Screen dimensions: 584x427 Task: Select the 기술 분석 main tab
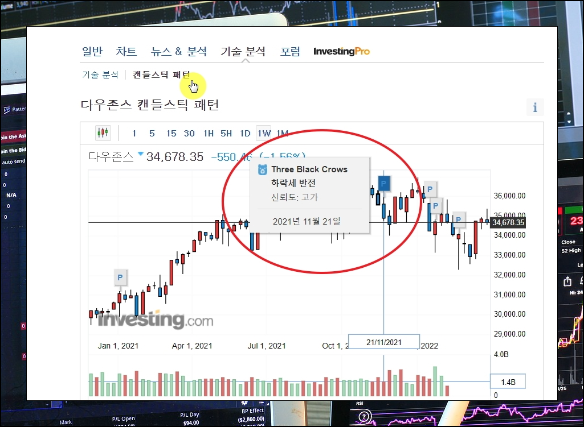coord(243,51)
